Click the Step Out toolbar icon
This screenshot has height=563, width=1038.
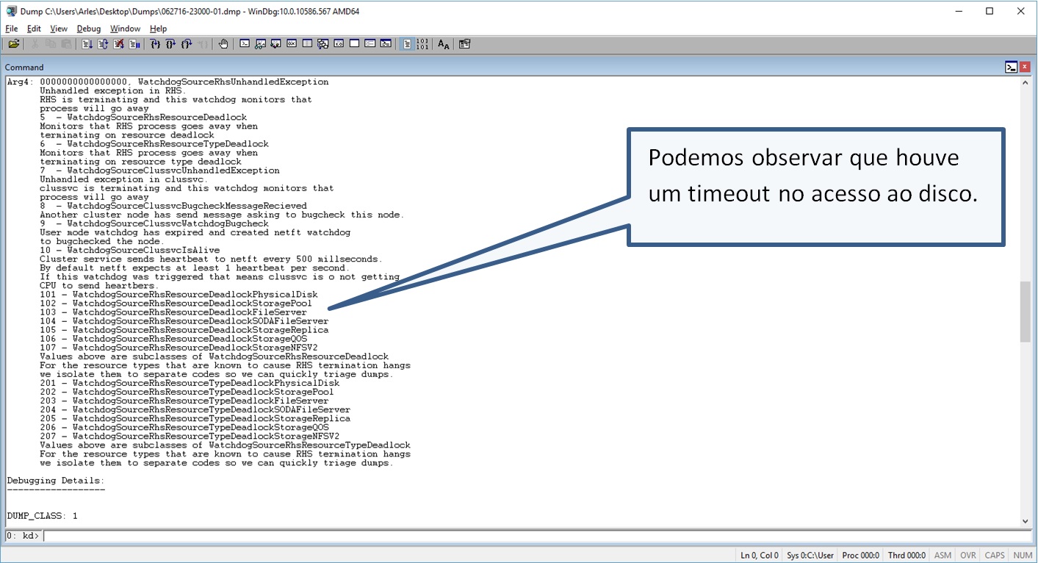pos(187,44)
